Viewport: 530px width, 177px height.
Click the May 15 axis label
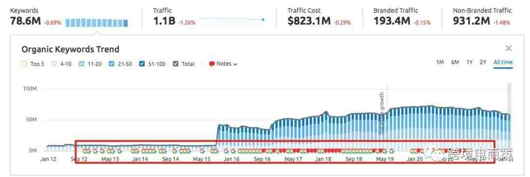[202, 159]
